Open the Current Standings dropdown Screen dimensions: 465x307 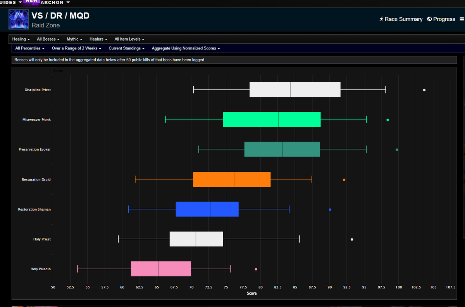pos(127,48)
